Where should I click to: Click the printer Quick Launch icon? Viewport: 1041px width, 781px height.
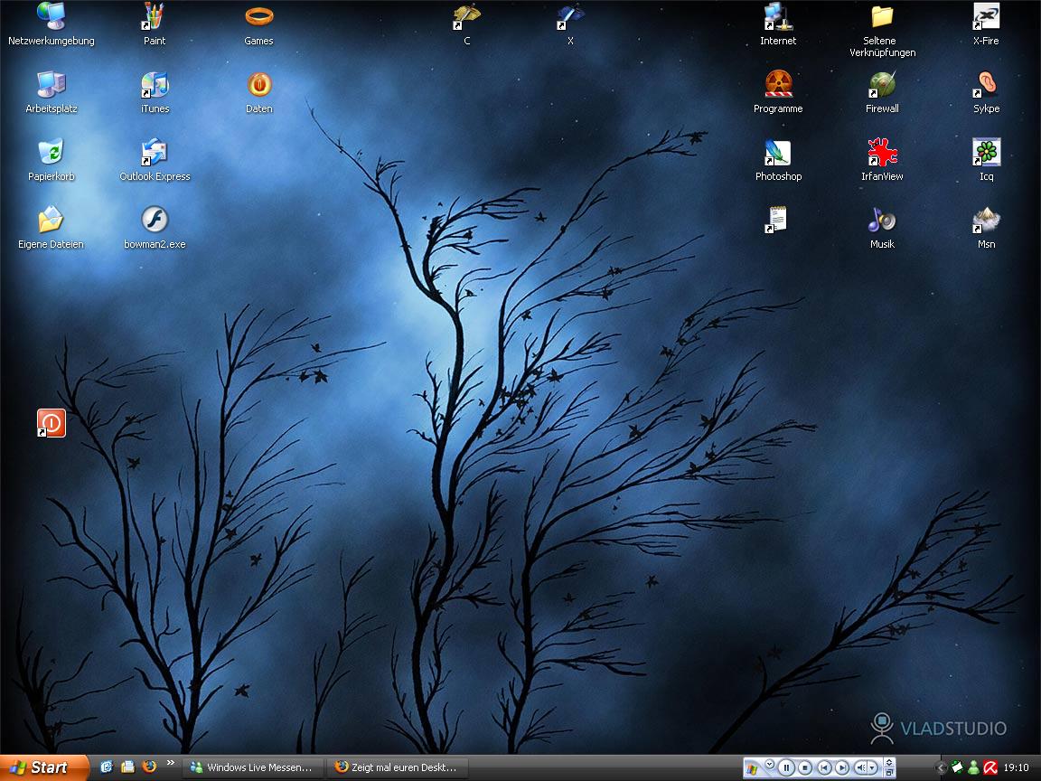click(127, 767)
